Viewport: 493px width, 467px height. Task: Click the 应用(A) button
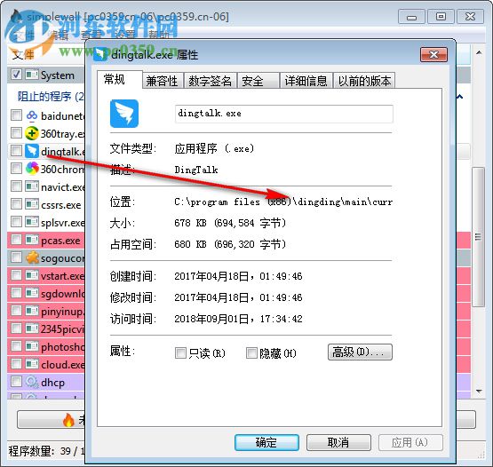pos(410,442)
